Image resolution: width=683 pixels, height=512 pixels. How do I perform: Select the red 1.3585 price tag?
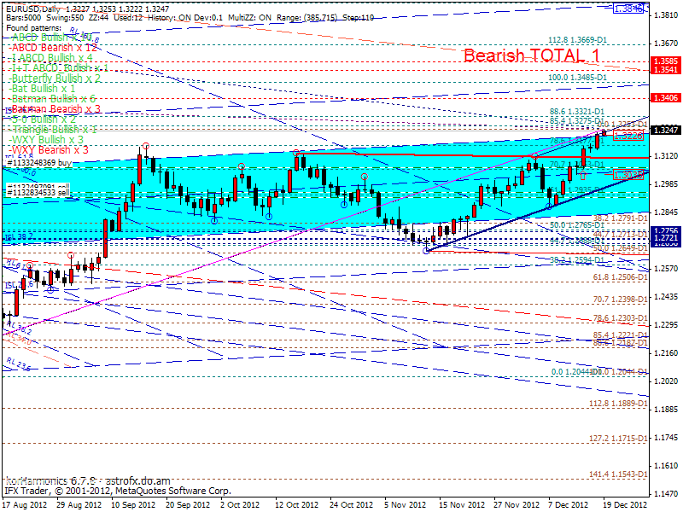click(x=664, y=61)
